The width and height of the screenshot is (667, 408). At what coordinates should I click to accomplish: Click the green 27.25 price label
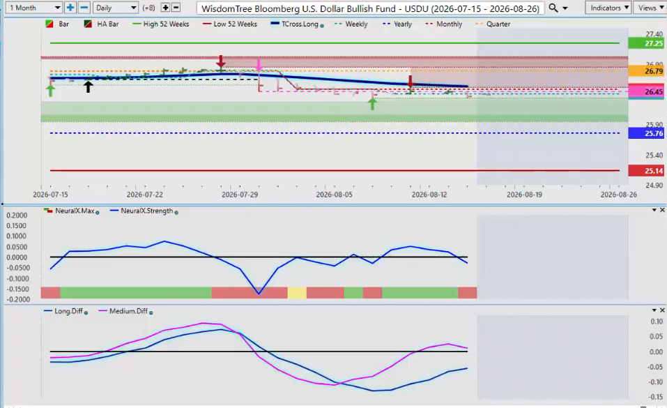click(x=645, y=43)
